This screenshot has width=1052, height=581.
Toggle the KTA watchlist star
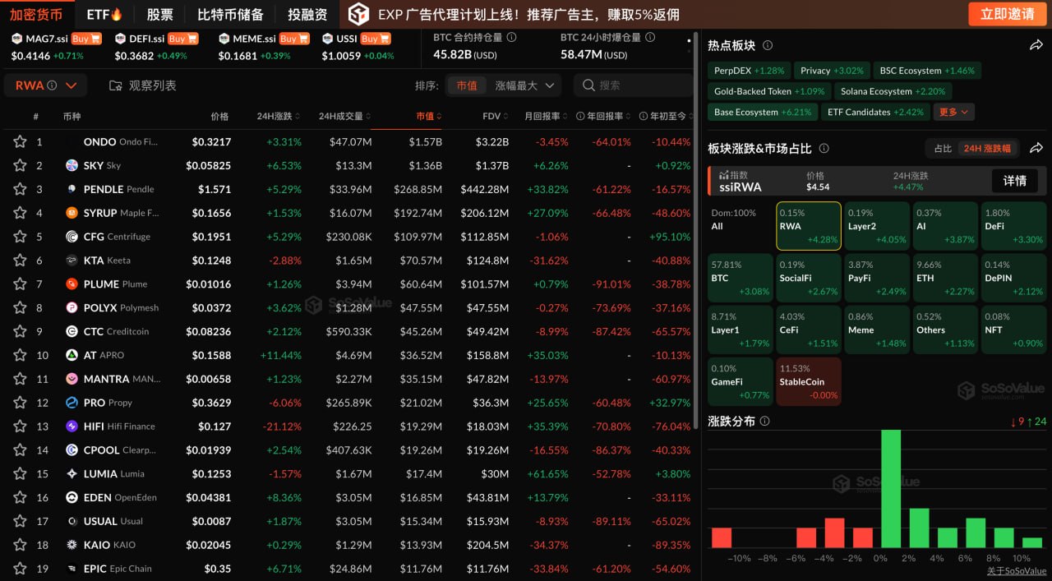point(20,261)
